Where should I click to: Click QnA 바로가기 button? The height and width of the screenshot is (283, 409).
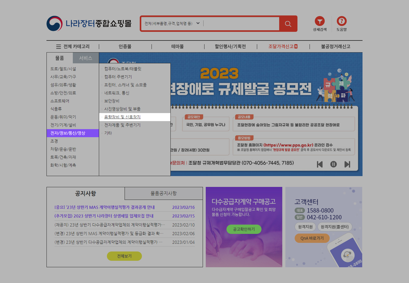pyautogui.click(x=312, y=238)
